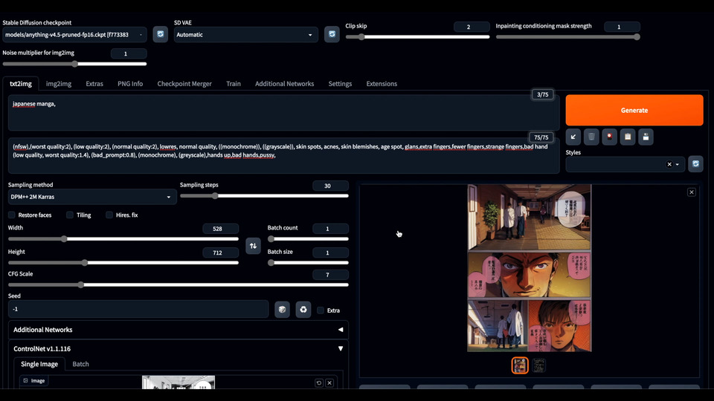Click the dice random seed icon

[283, 310]
